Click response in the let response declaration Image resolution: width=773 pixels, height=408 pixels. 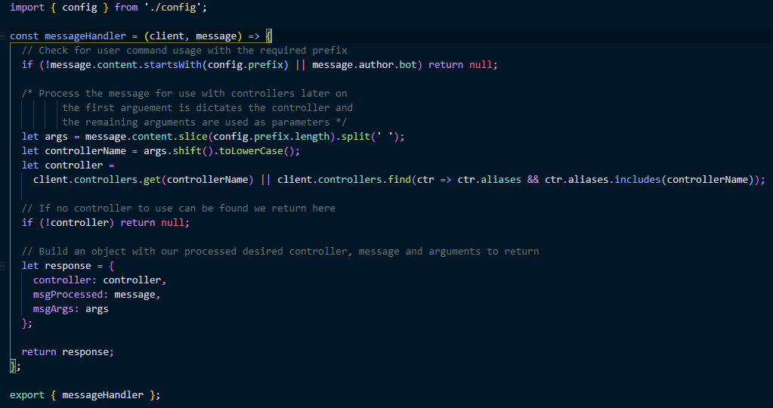point(68,266)
